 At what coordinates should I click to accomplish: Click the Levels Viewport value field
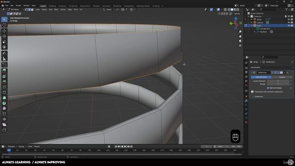click(x=278, y=81)
